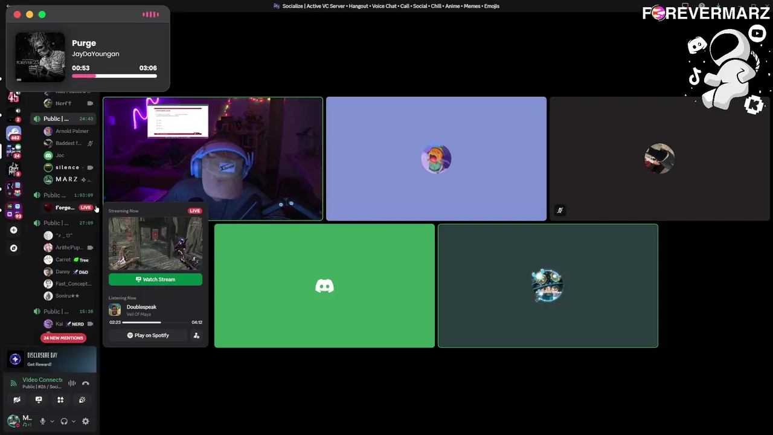Select Public voice channel timed 1:03:09
The image size is (773, 435).
click(63, 195)
